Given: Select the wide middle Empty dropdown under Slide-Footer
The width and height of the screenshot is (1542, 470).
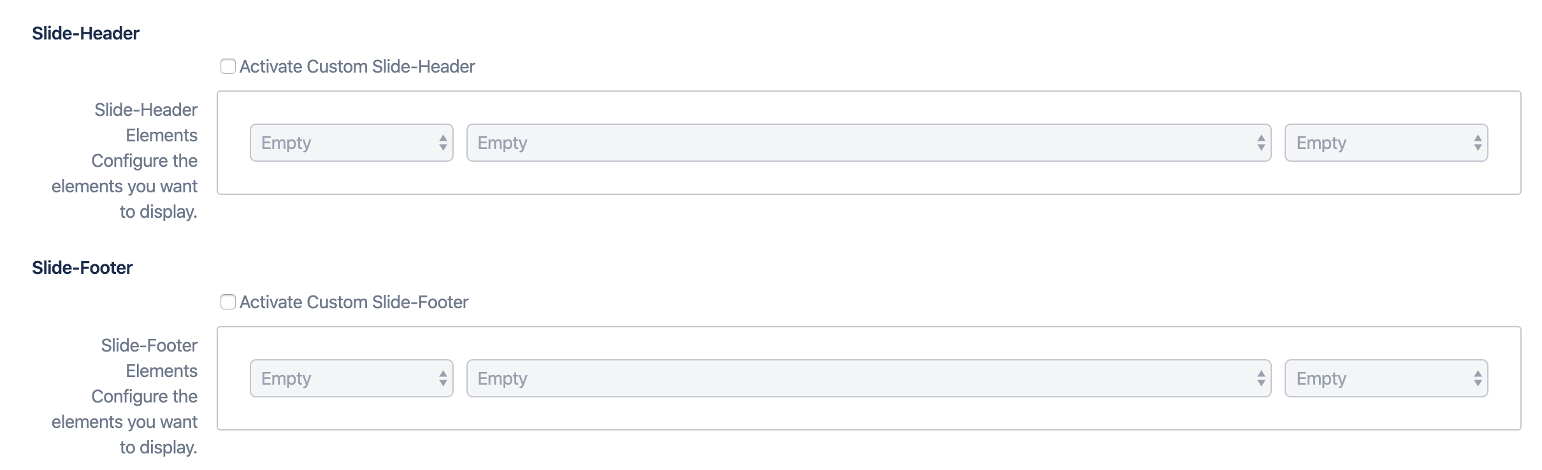Looking at the screenshot, I should [x=867, y=378].
